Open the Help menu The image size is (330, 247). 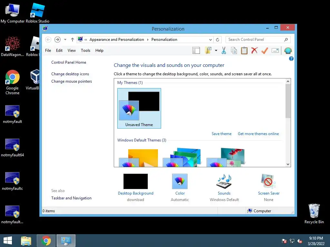(99, 50)
